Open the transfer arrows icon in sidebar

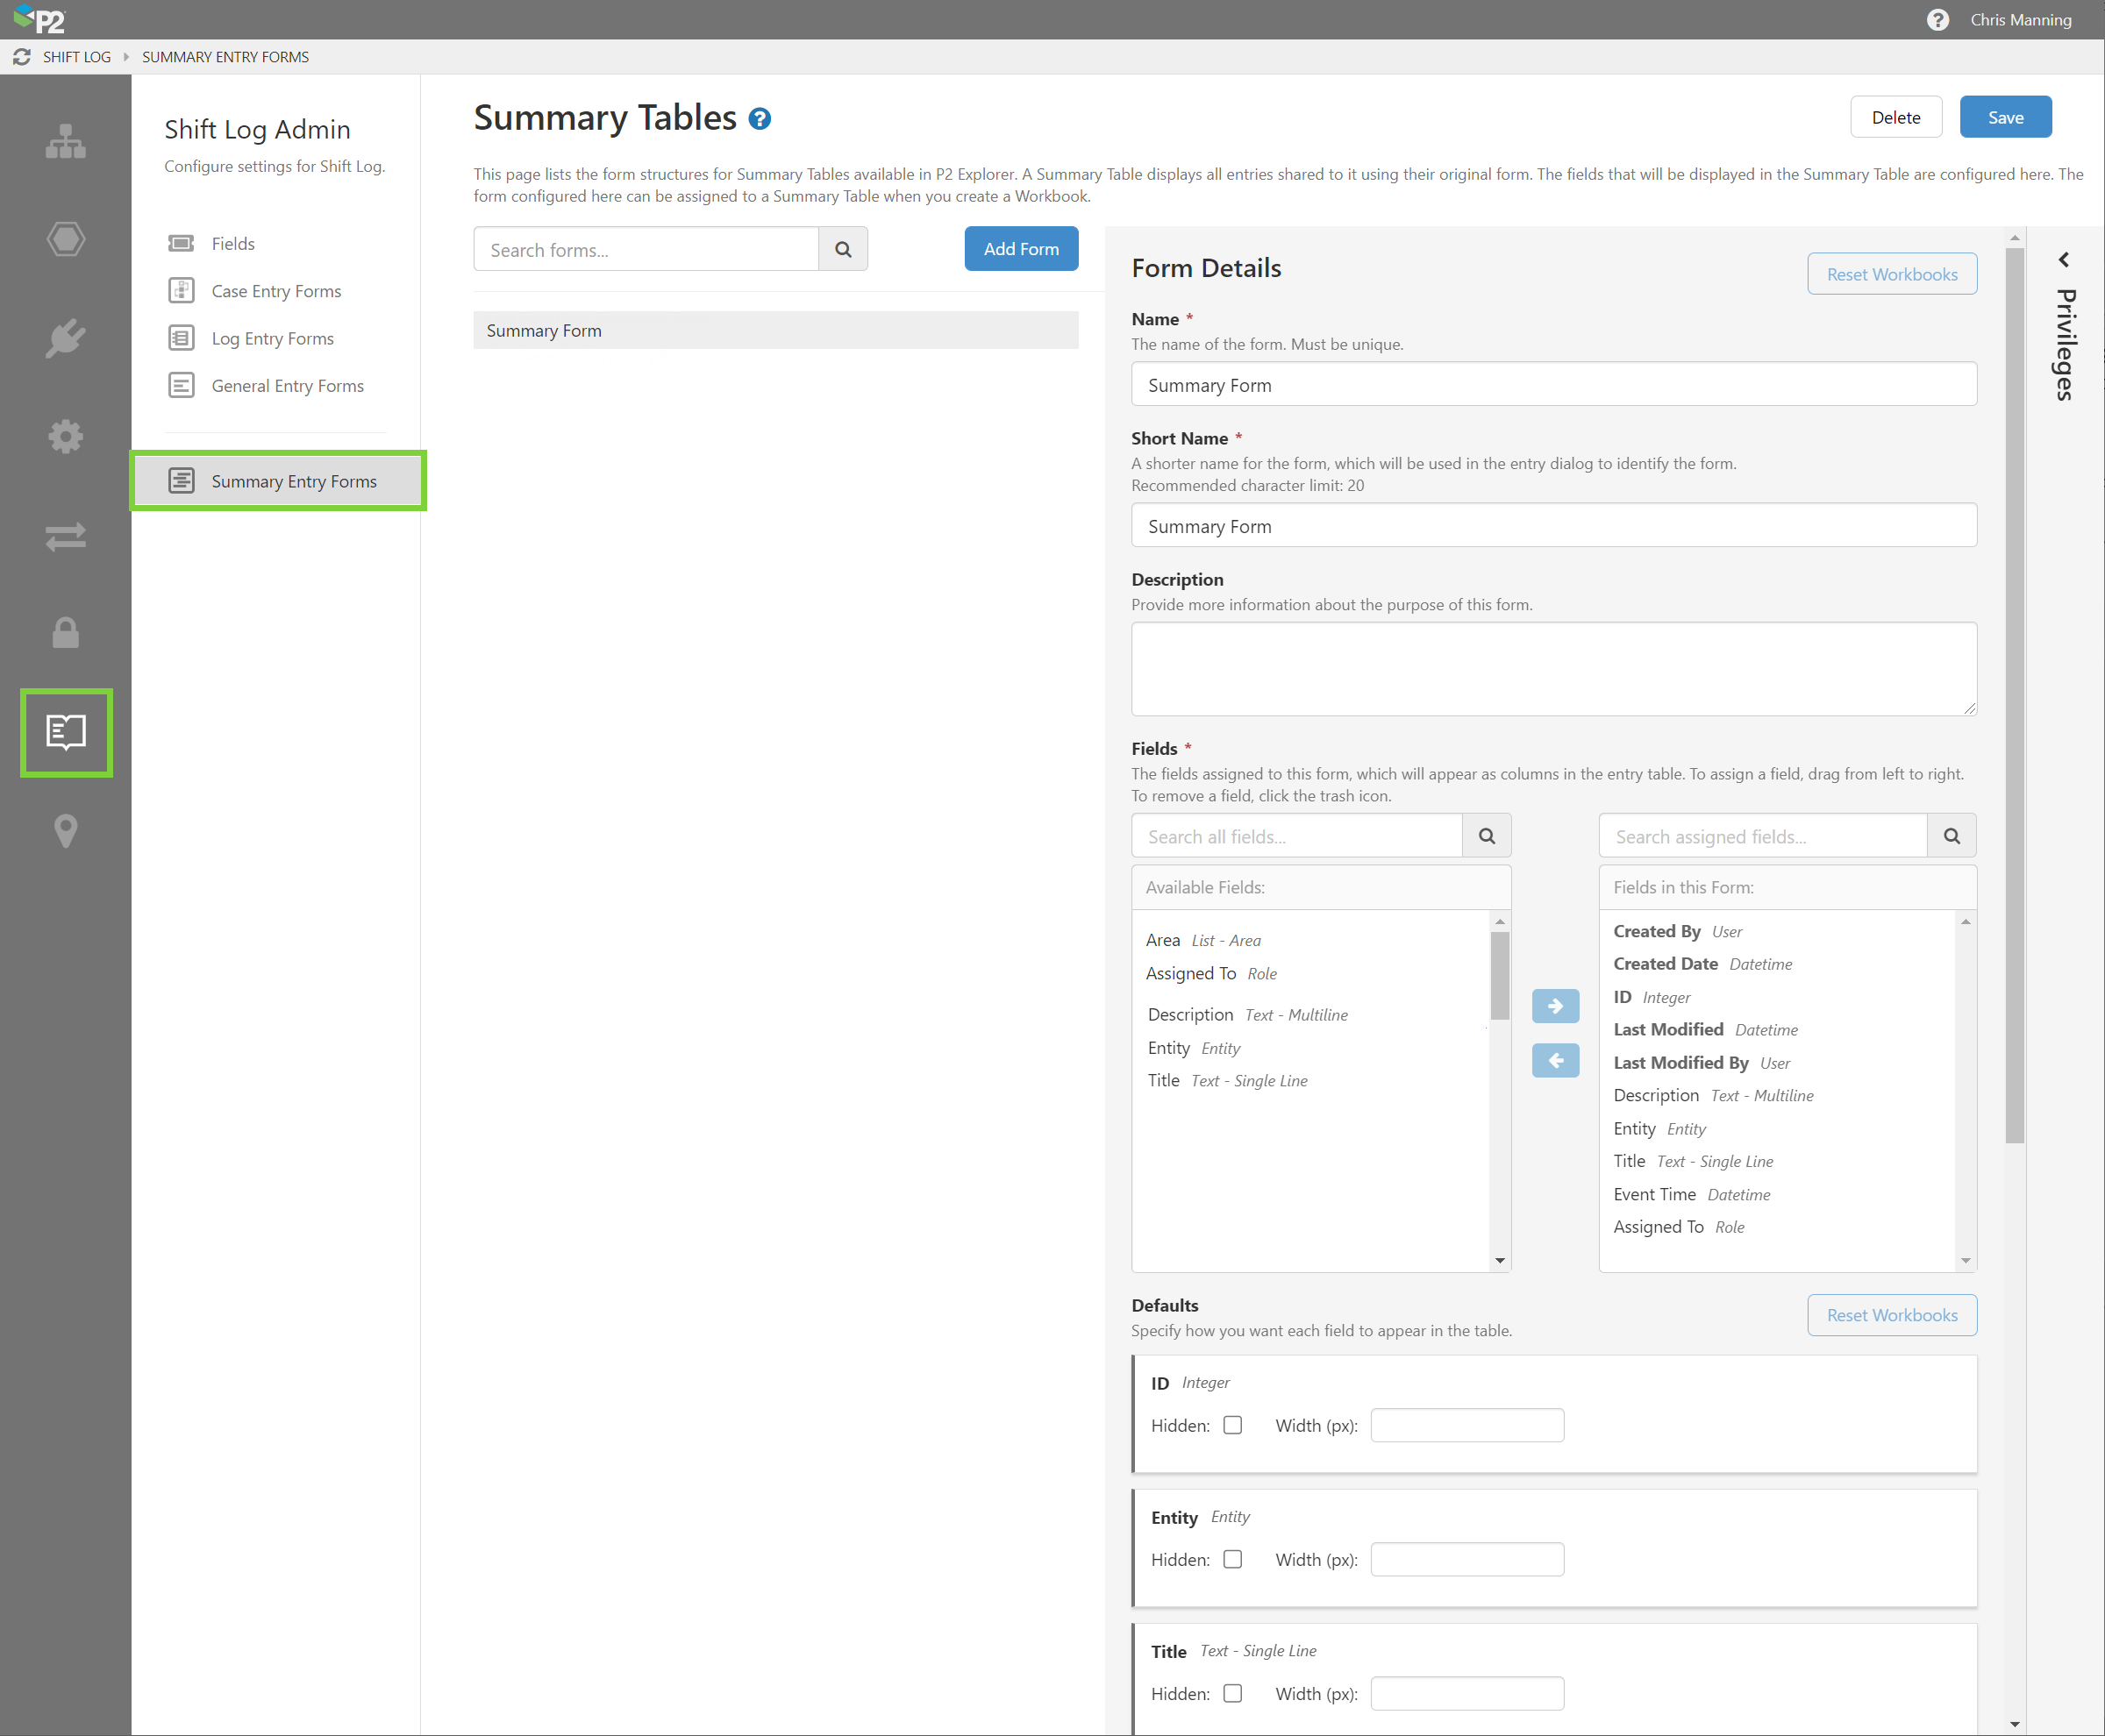click(x=65, y=536)
